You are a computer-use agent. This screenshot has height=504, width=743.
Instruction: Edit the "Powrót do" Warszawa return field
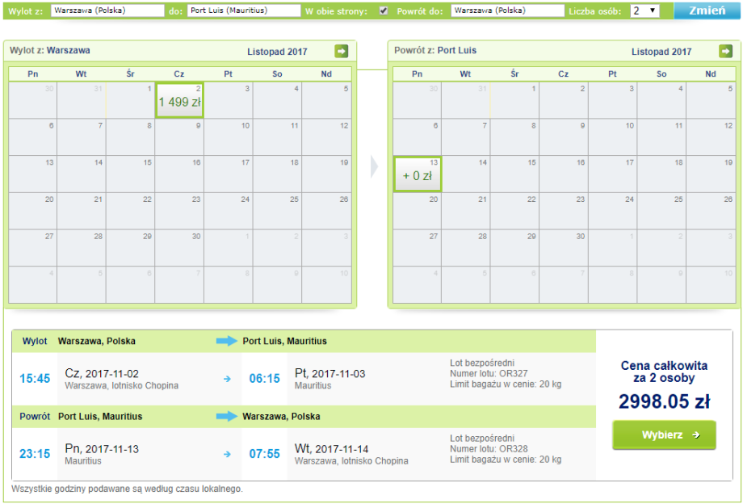pos(507,11)
